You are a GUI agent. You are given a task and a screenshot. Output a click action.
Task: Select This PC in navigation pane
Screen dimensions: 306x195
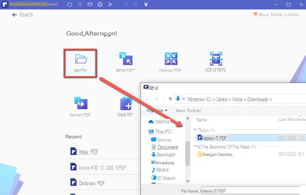[x=161, y=132]
